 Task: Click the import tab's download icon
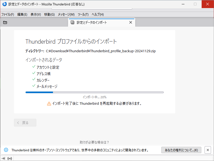(x=72, y=22)
